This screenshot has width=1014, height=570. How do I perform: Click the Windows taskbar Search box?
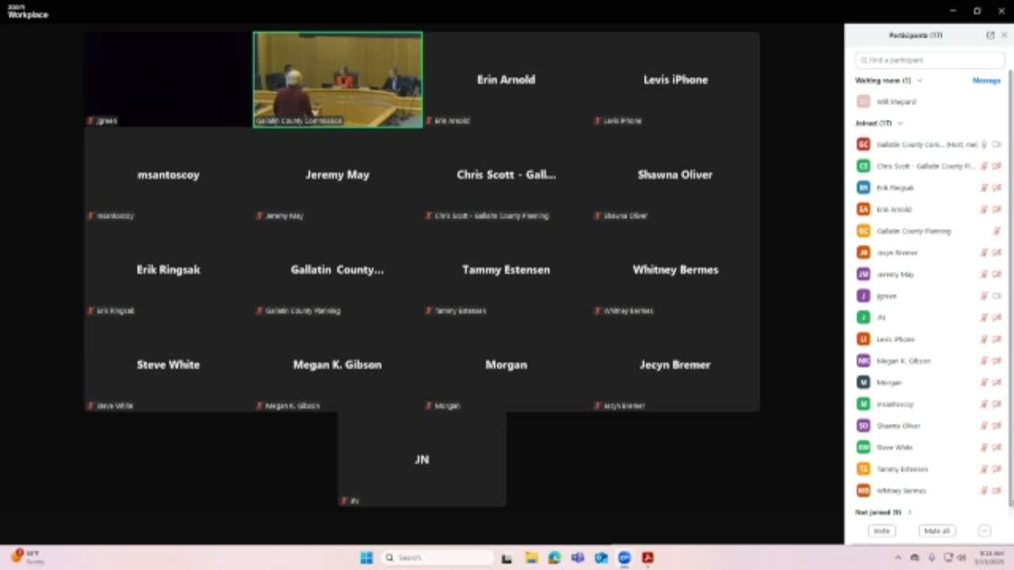point(436,557)
